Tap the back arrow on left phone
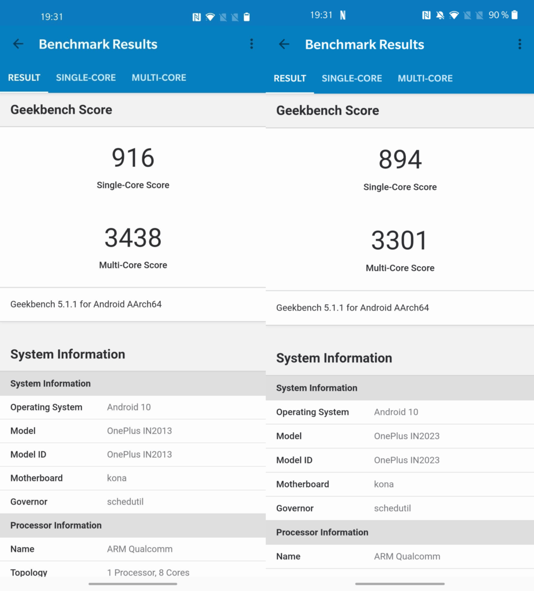 [x=18, y=44]
